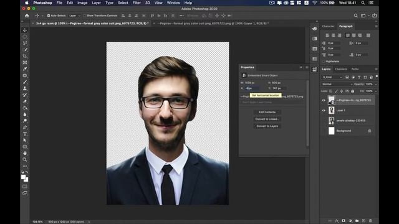Image resolution: width=399 pixels, height=224 pixels.
Task: Select the Hand tool
Action: [x=25, y=153]
